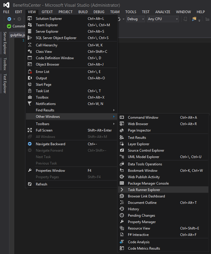The image size is (211, 254).
Task: Select Pending Changes menu entry
Action: coord(163,215)
